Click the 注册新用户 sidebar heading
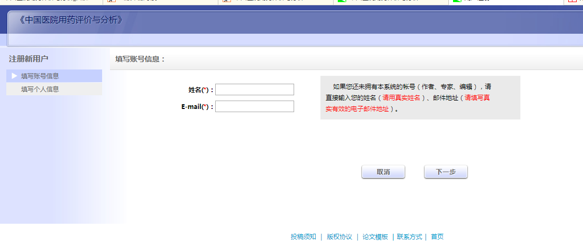This screenshot has width=583, height=249. click(x=28, y=58)
